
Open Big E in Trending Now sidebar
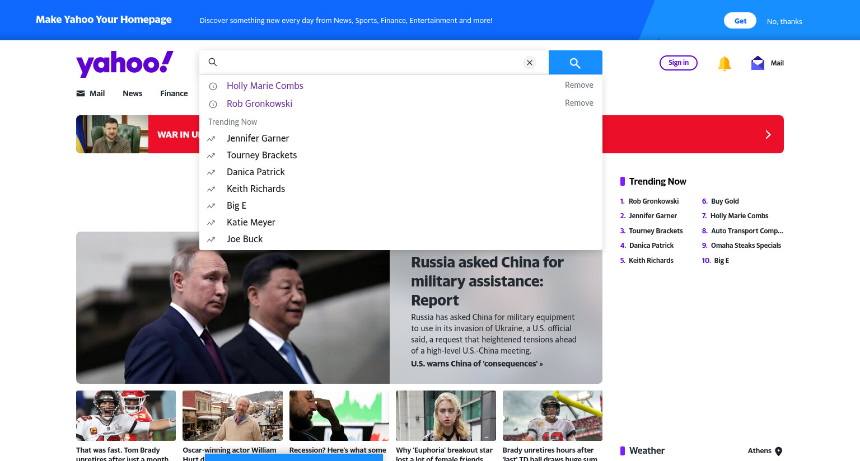click(x=721, y=261)
